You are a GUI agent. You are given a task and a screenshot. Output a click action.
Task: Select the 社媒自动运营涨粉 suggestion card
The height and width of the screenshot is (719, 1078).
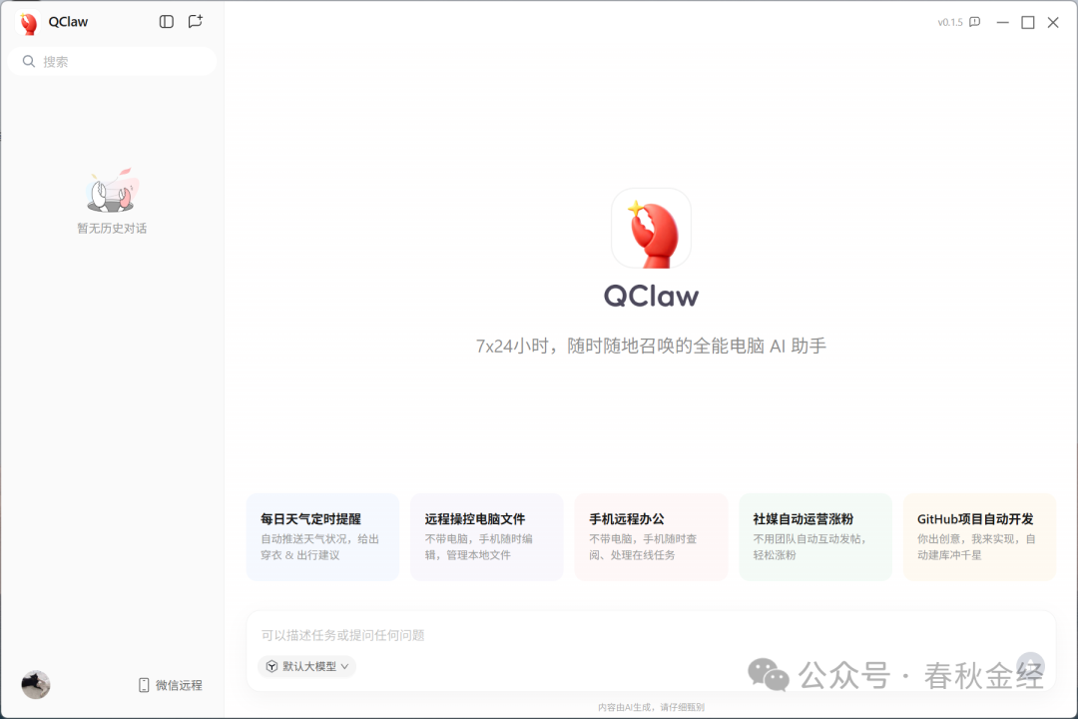point(814,536)
